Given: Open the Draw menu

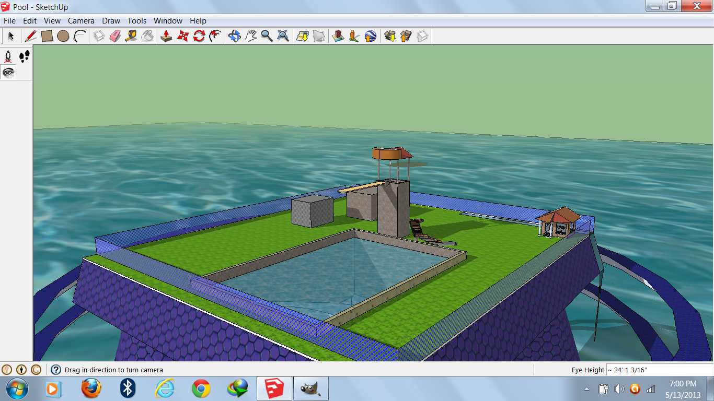Looking at the screenshot, I should tap(111, 21).
